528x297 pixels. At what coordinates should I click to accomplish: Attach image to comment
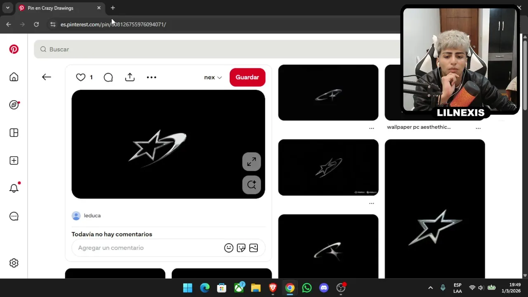(x=254, y=248)
